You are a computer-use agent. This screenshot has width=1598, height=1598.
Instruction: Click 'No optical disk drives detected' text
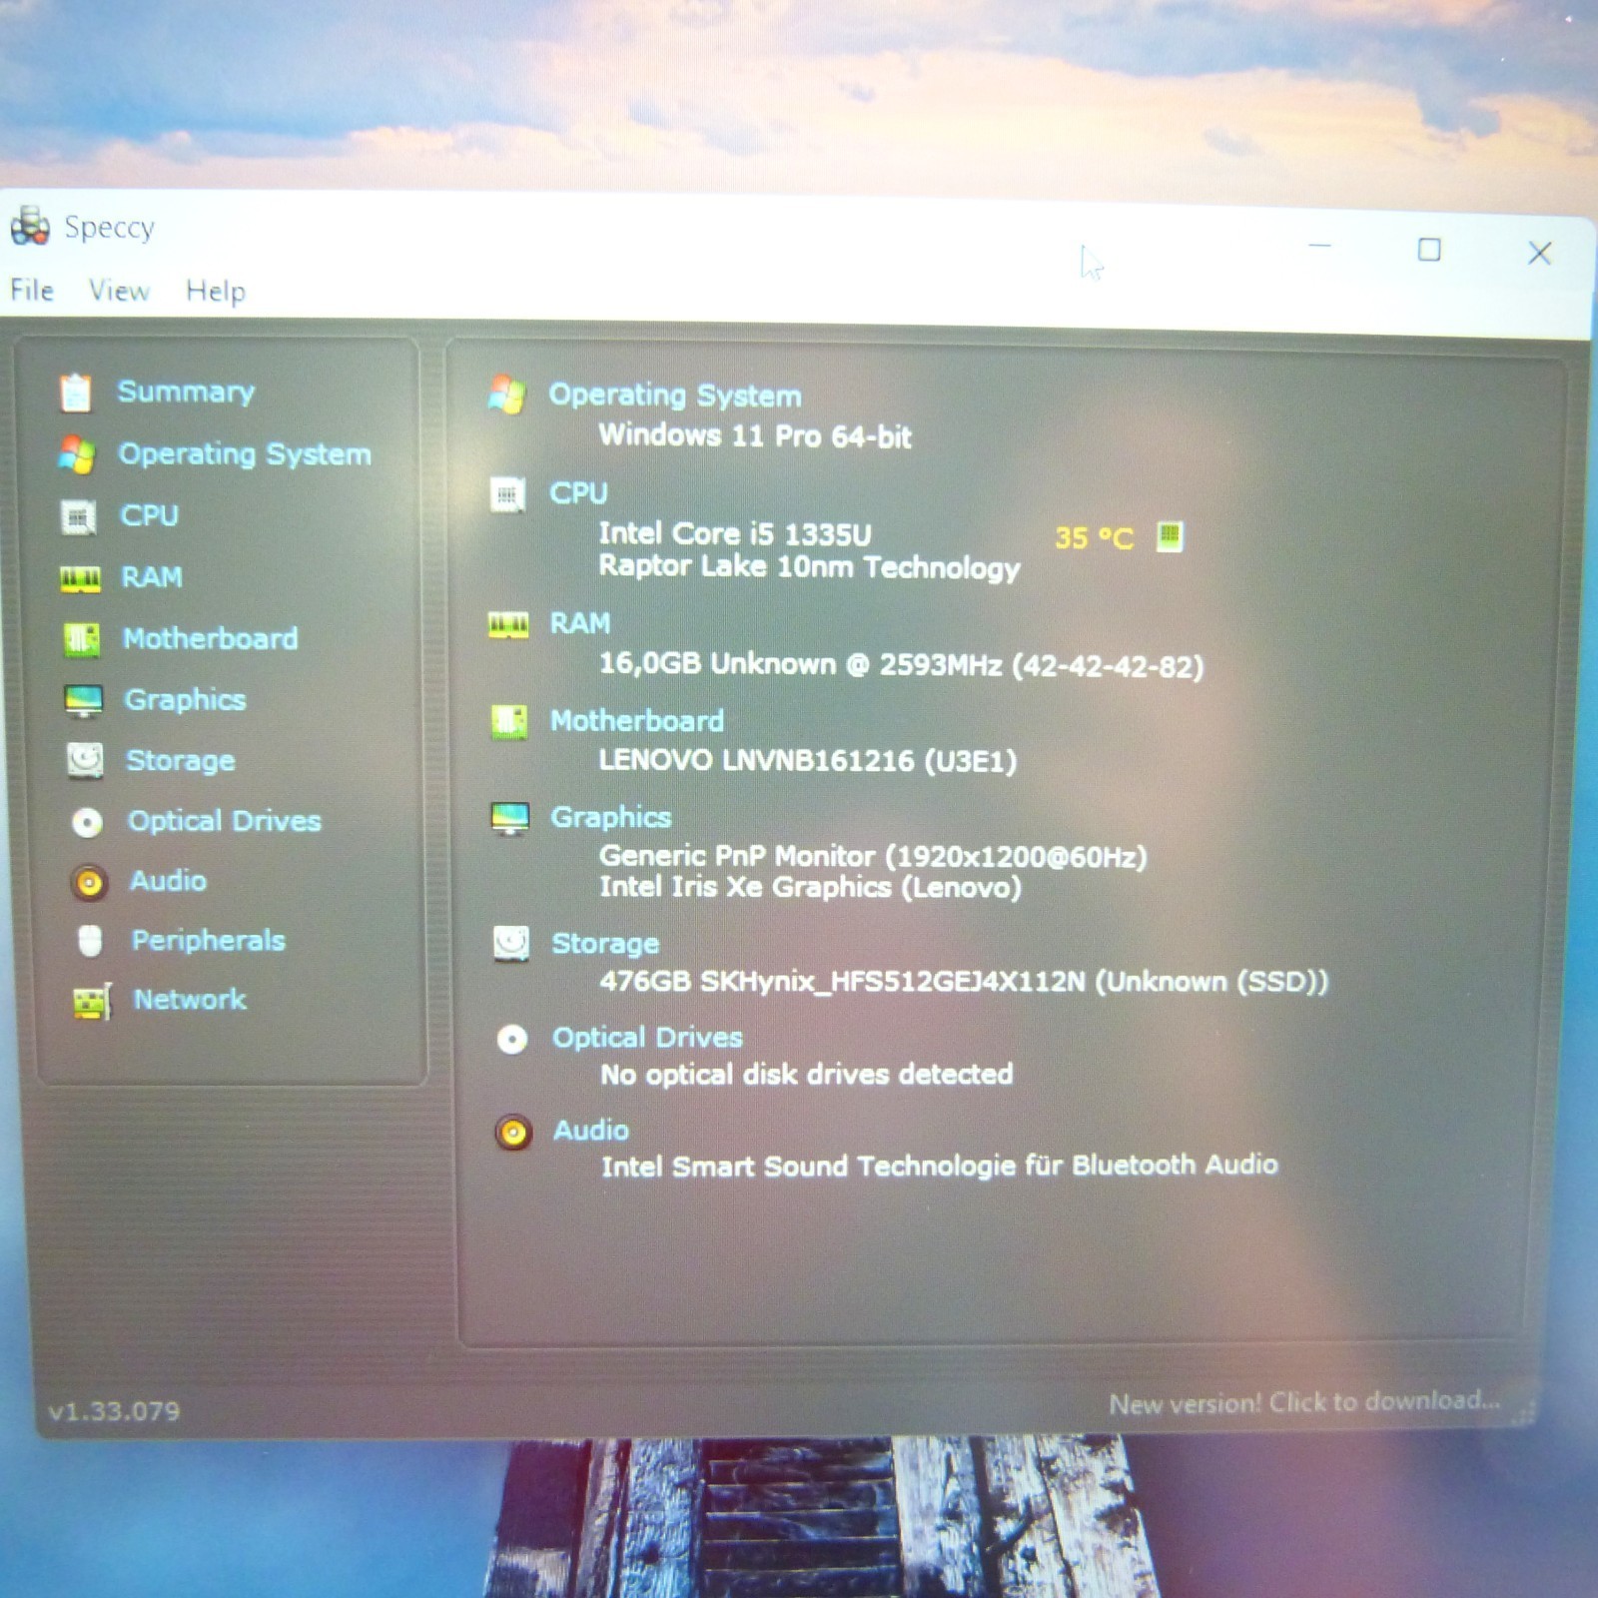click(x=807, y=1075)
